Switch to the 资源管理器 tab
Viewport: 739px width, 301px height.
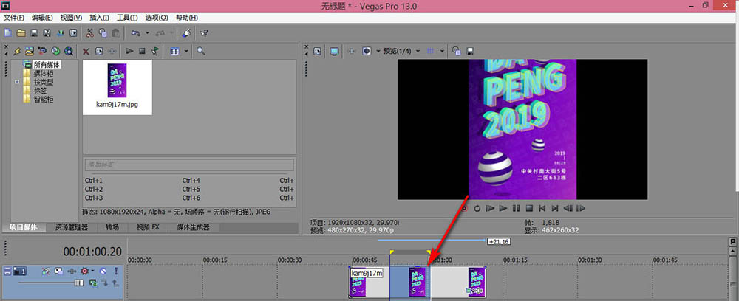coord(71,228)
